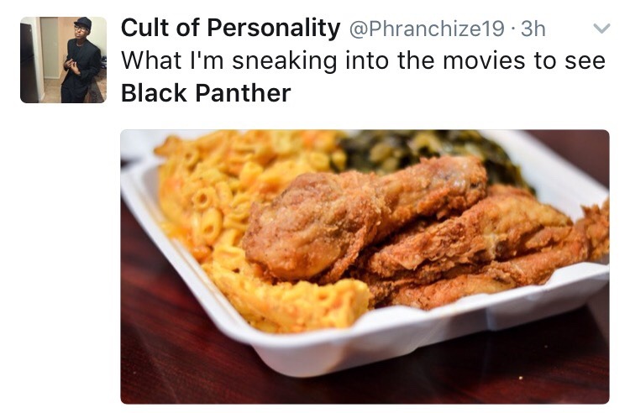Click the word "see" ending the first line
Screen dimensions: 630x413
(585, 62)
